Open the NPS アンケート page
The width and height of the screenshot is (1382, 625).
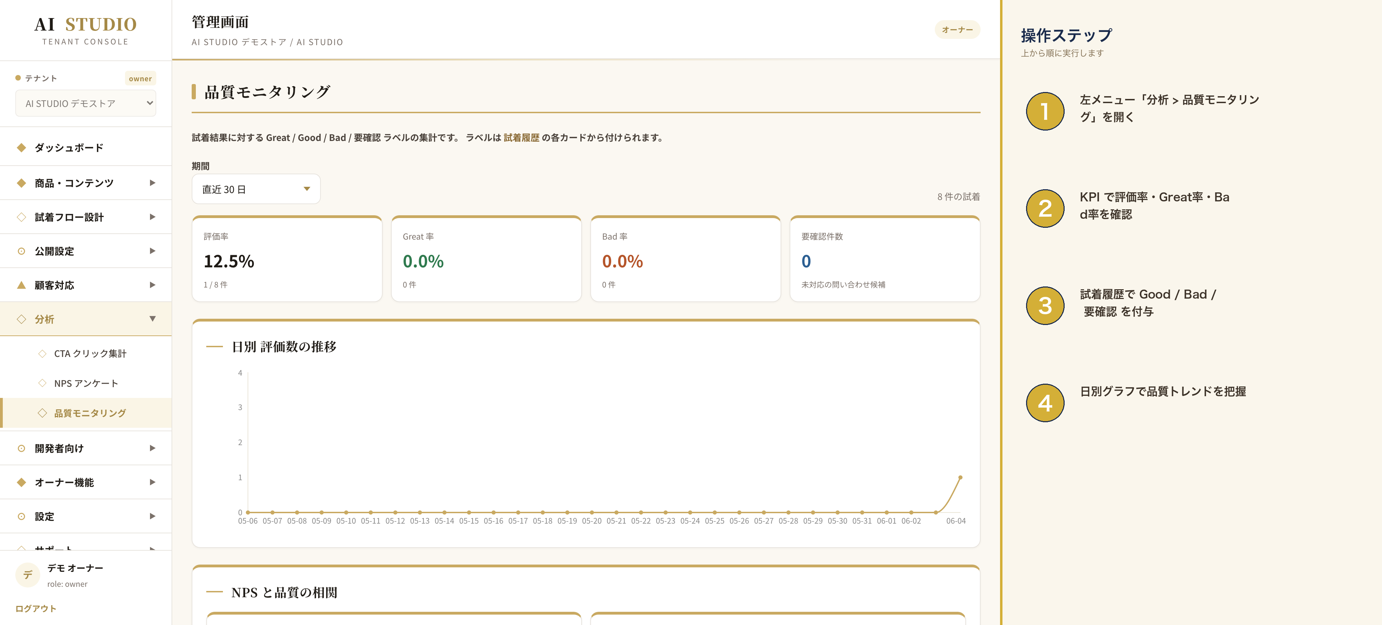click(x=86, y=383)
